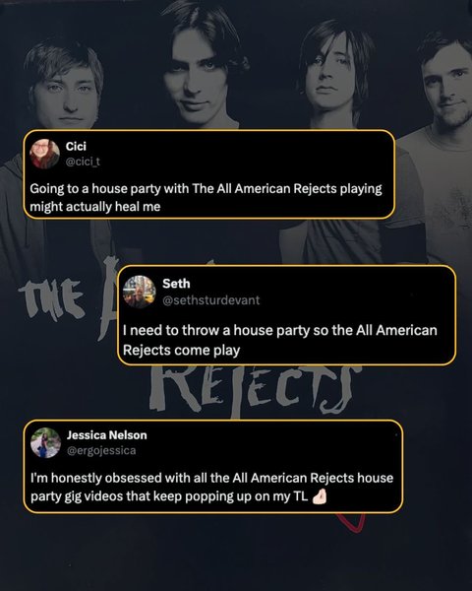Click Cici's profile avatar
This screenshot has width=472, height=591.
(x=45, y=154)
